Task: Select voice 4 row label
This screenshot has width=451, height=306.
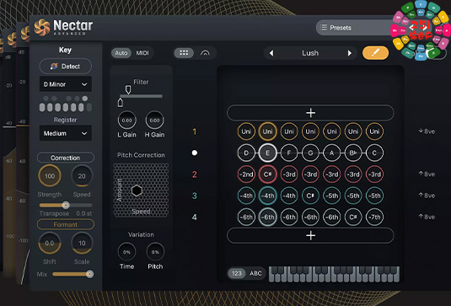Action: 195,217
